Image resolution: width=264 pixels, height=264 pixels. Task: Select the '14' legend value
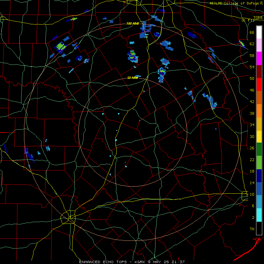click(252, 183)
